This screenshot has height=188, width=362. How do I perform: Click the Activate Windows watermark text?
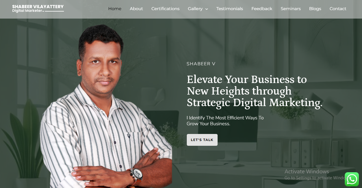pyautogui.click(x=307, y=171)
